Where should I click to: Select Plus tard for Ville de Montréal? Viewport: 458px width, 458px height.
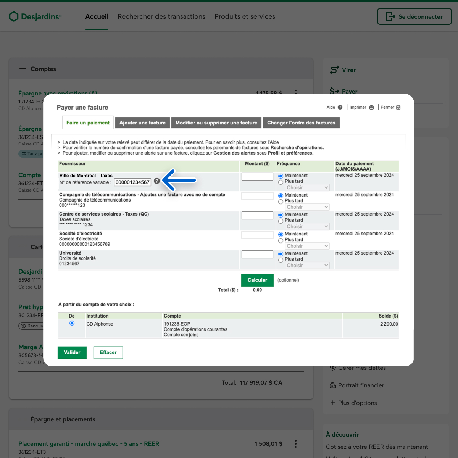281,182
